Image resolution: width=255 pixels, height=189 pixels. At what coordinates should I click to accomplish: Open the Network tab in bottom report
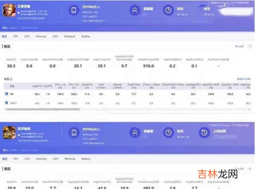[x=70, y=159]
